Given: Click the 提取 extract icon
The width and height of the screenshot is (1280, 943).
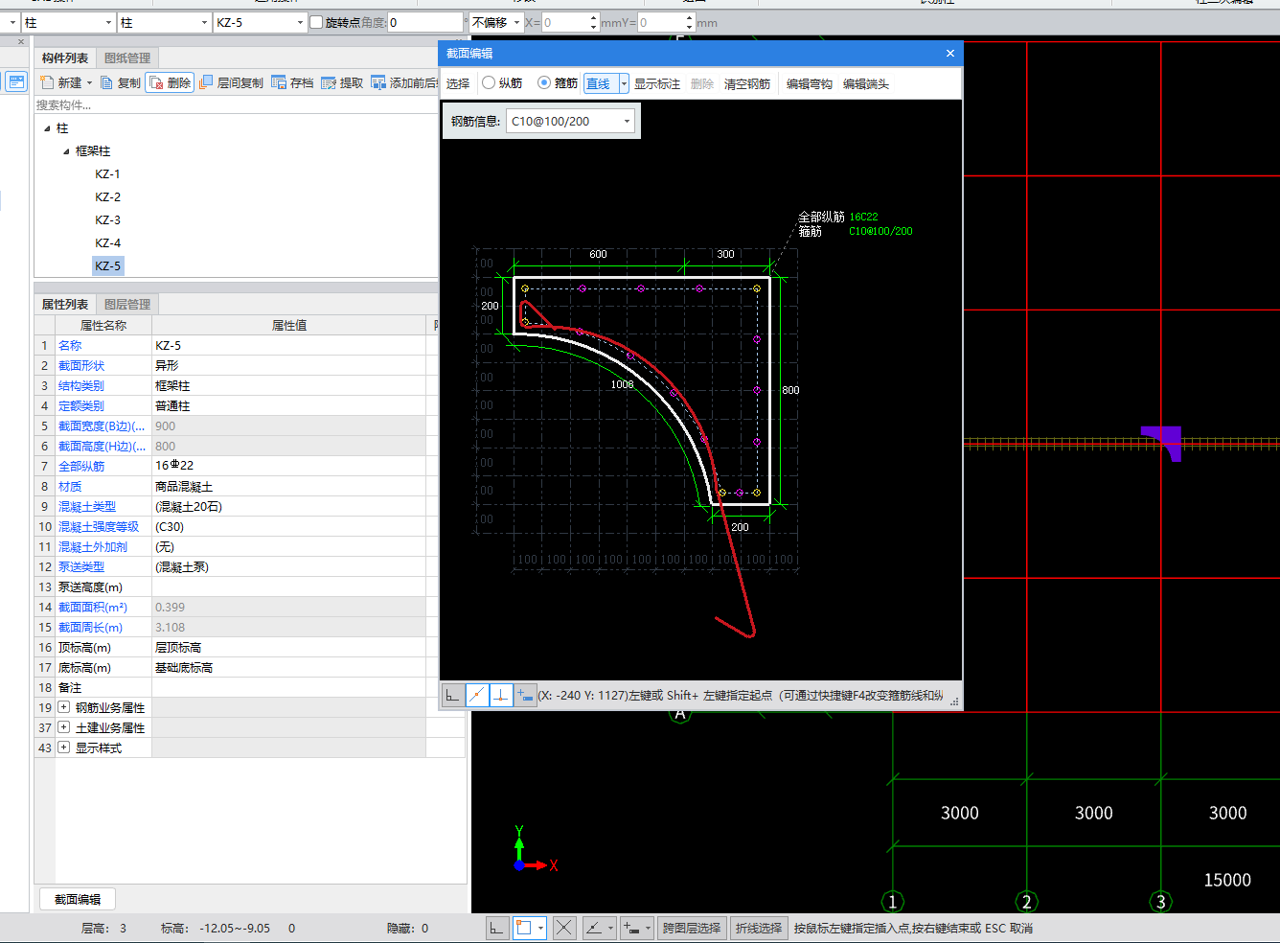Looking at the screenshot, I should (329, 83).
